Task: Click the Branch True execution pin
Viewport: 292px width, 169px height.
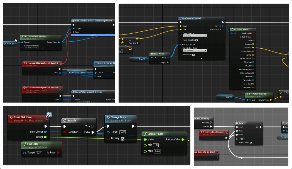Action: click(x=93, y=126)
